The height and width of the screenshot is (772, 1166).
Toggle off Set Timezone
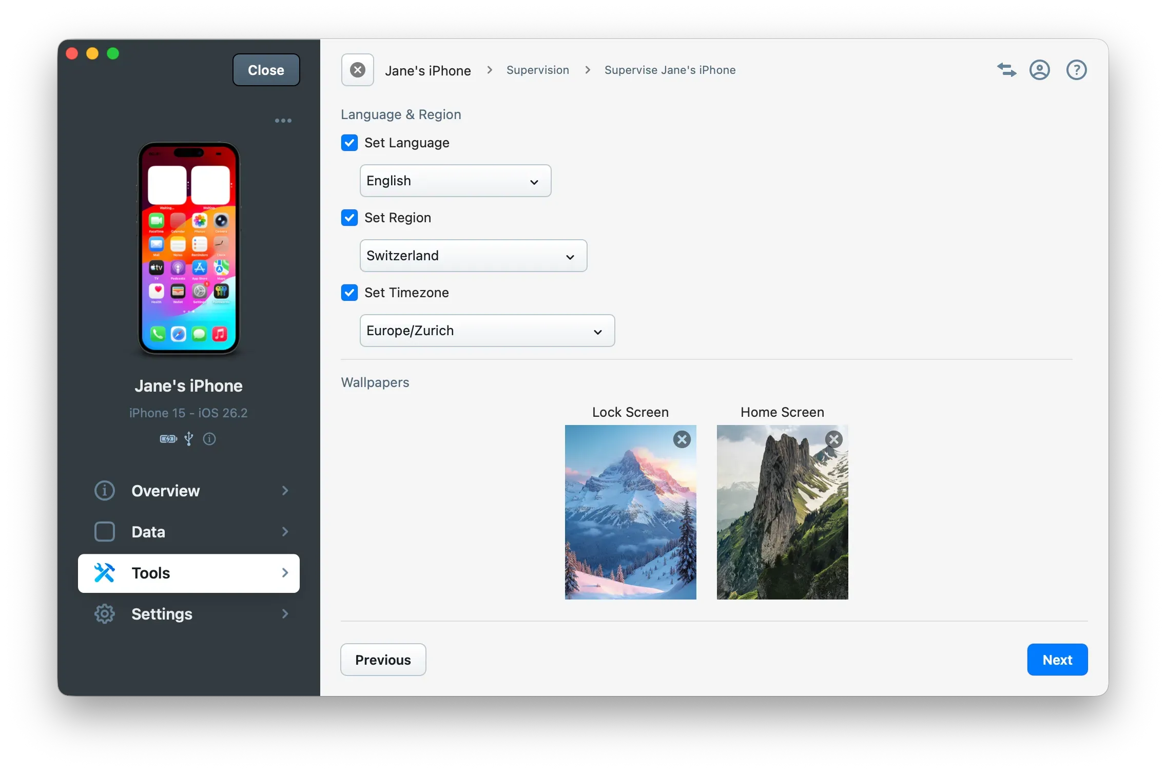(x=349, y=293)
